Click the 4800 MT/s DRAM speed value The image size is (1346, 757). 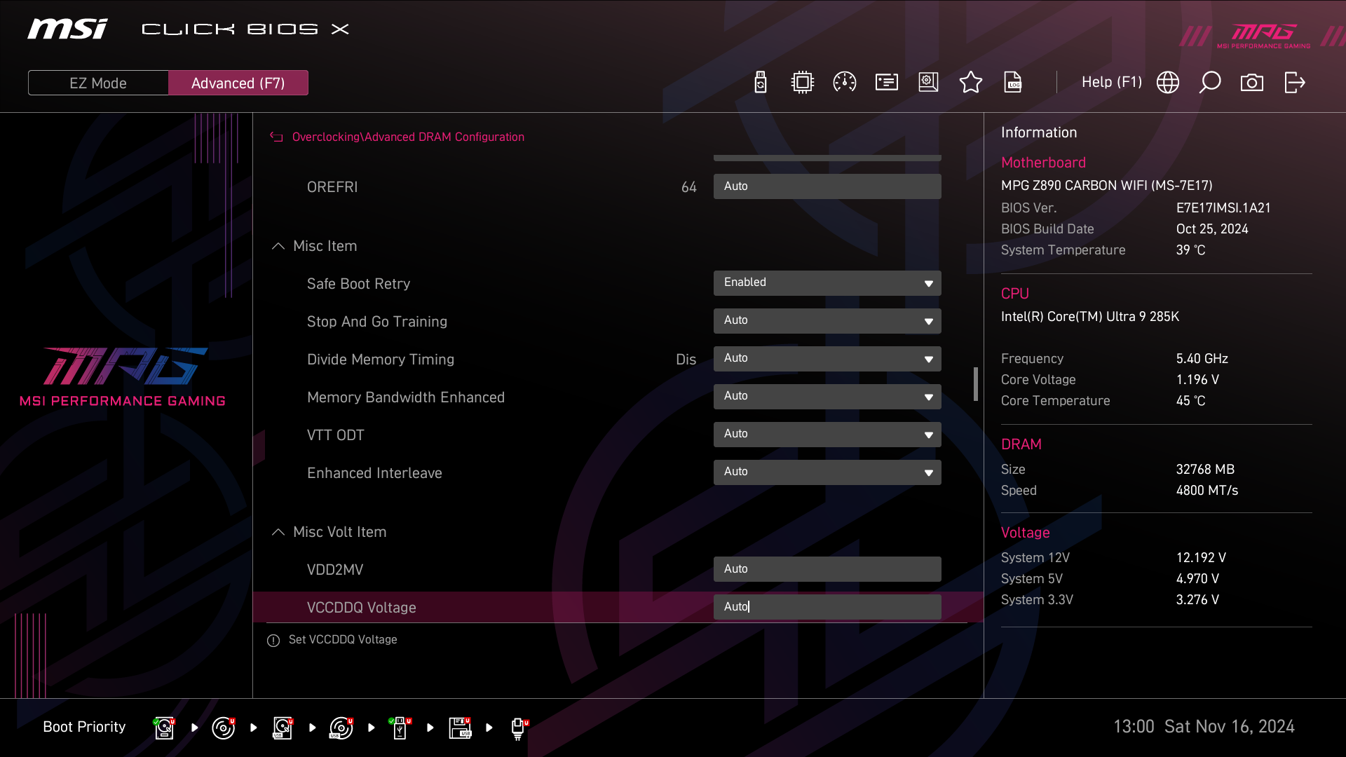(1206, 491)
